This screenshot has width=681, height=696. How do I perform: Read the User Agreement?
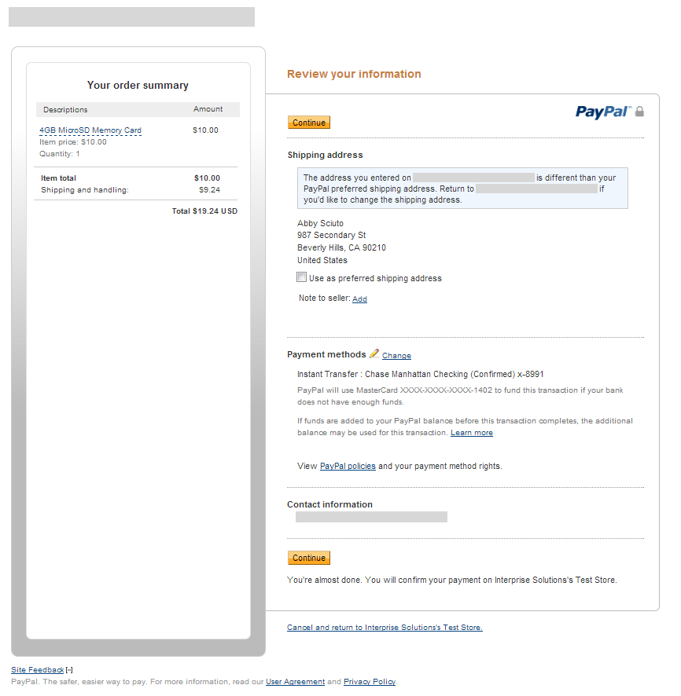pos(295,682)
